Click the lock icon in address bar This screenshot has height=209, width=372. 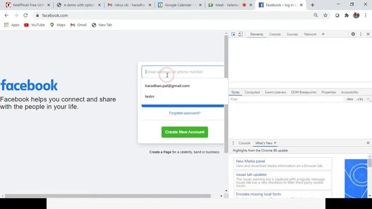click(x=37, y=16)
